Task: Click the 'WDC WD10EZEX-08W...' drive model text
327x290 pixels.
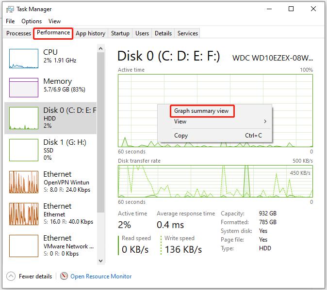Action: (273, 58)
